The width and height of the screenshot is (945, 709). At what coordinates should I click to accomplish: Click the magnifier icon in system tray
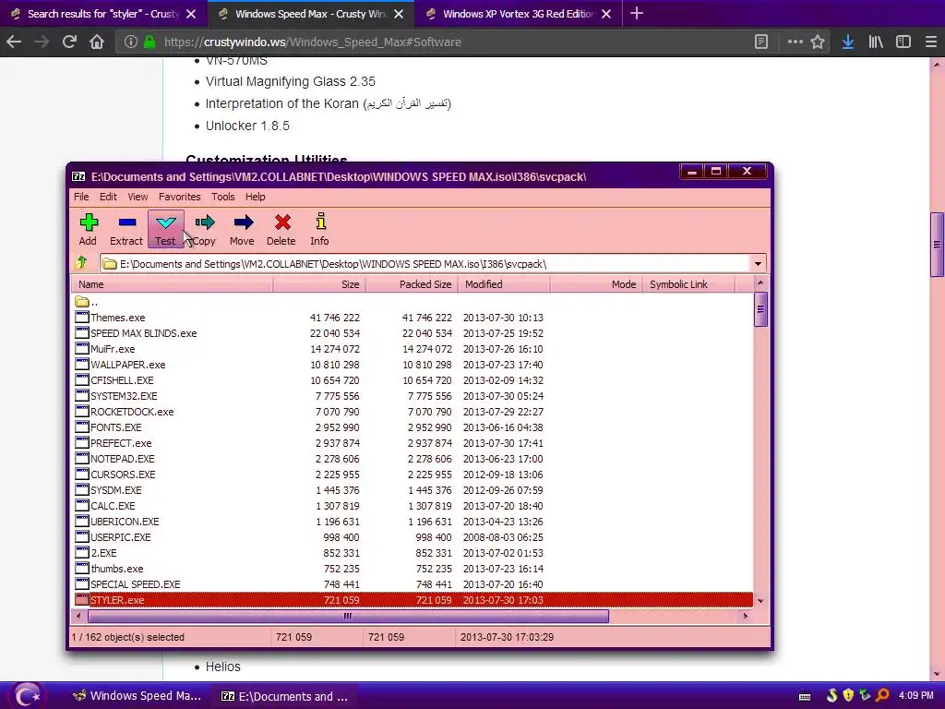point(882,695)
